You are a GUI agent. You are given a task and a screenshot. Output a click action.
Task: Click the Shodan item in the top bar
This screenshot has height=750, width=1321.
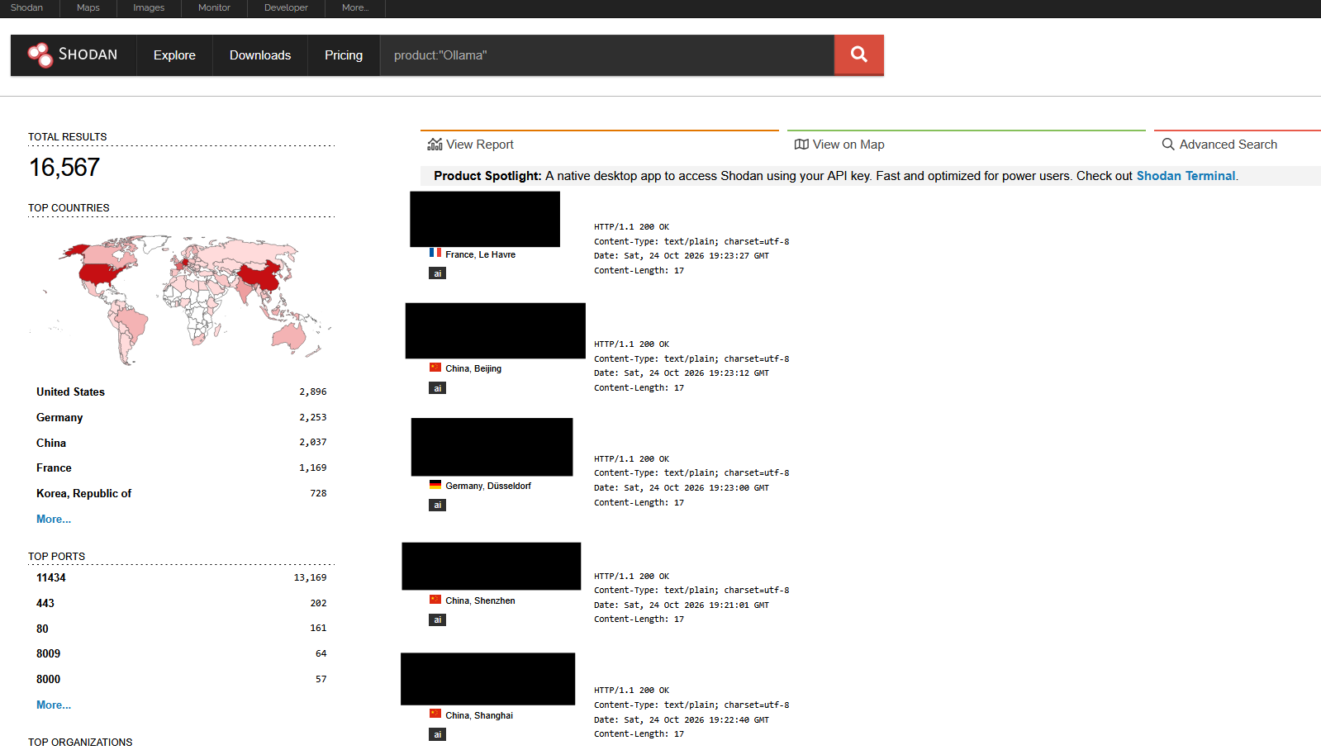point(26,7)
